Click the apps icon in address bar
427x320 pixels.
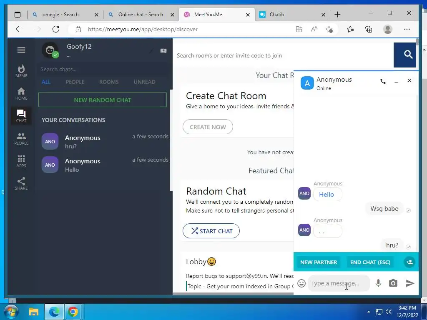299,29
